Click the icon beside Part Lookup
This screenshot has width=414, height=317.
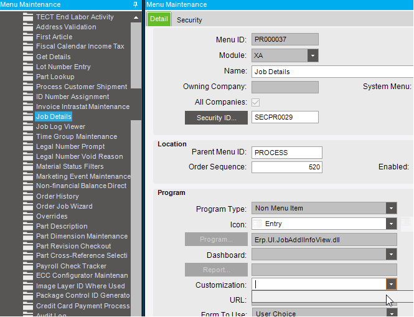[28, 77]
